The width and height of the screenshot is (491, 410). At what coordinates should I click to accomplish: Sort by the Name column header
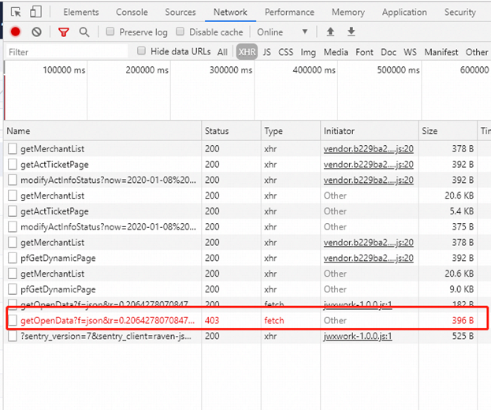(103, 131)
